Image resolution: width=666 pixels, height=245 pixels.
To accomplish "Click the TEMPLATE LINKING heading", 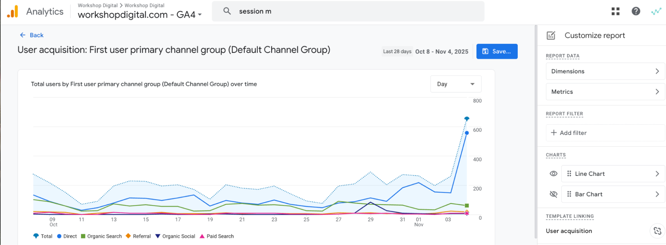I will pos(570,216).
